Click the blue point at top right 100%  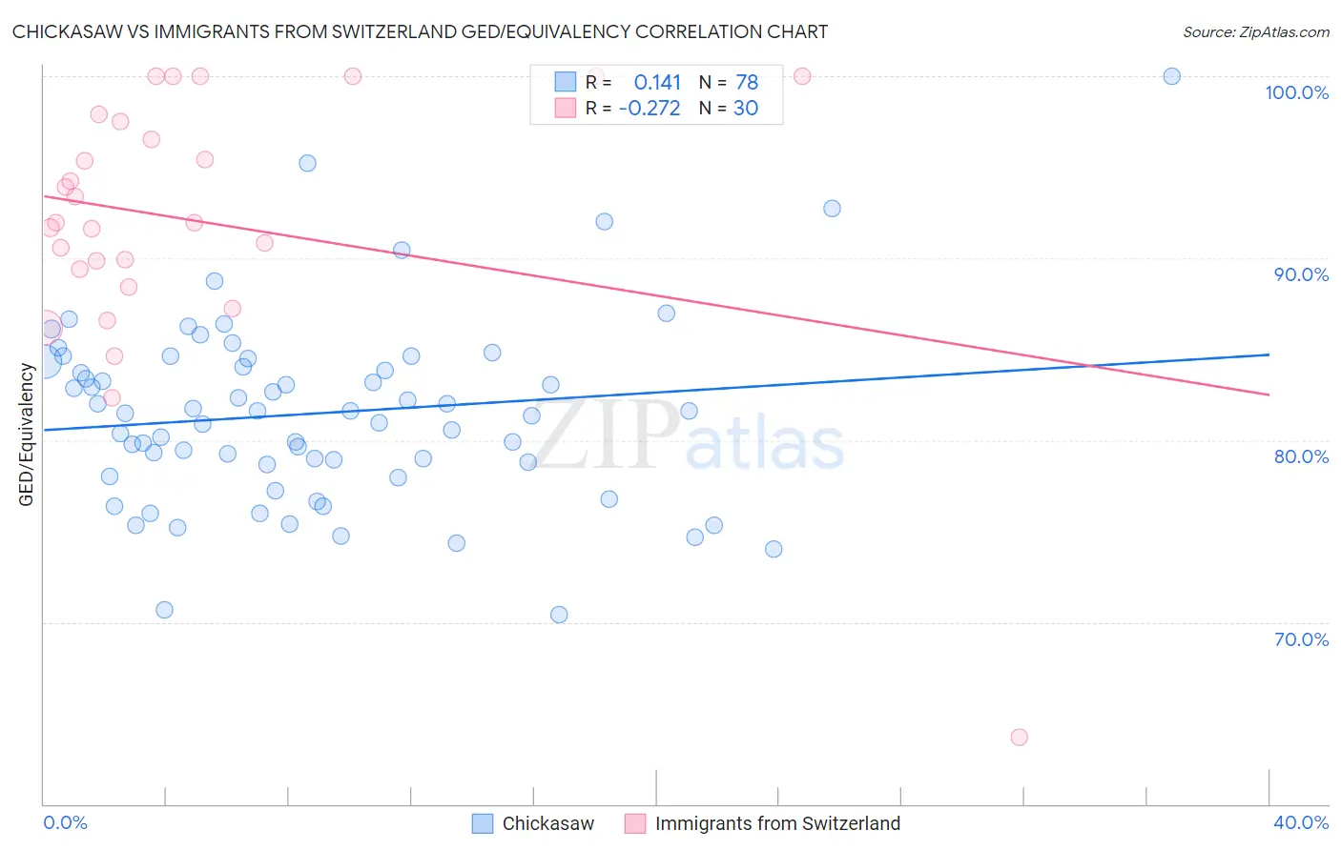pos(1172,76)
